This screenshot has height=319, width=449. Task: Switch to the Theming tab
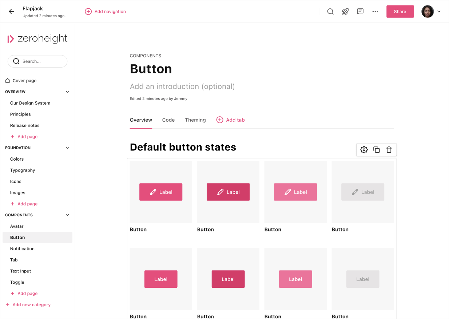click(195, 120)
